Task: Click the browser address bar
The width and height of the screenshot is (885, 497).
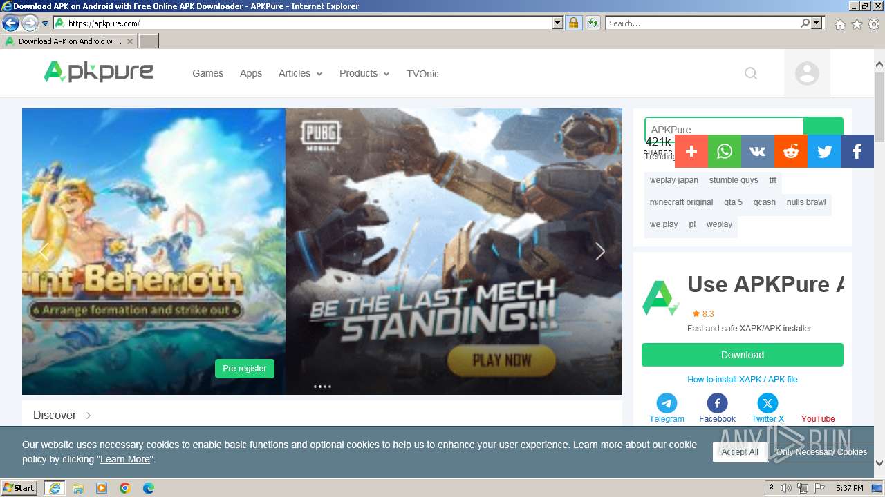Action: 309,23
